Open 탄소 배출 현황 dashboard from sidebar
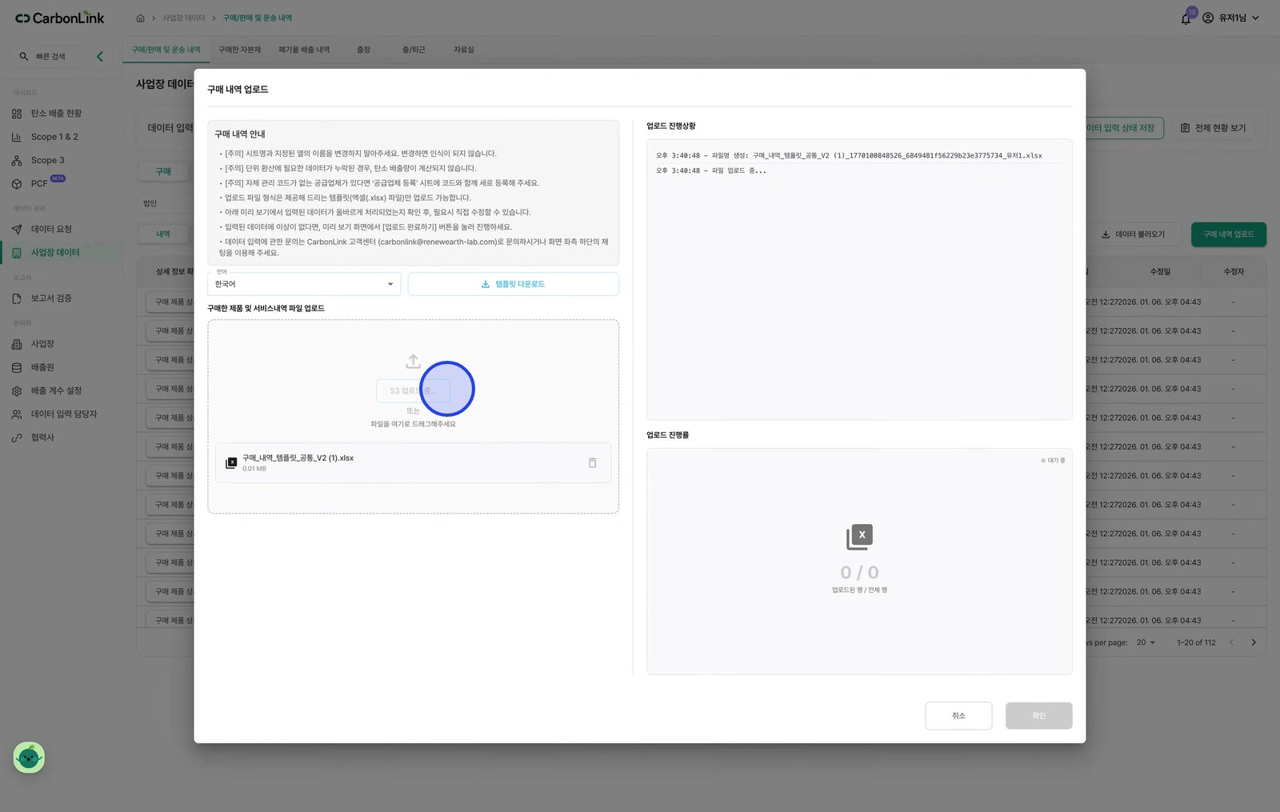 click(56, 114)
